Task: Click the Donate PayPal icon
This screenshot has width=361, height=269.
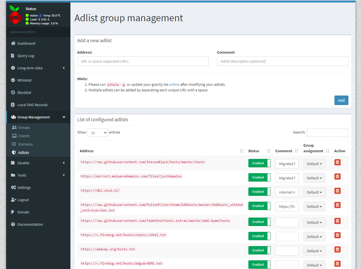Action: (13, 212)
